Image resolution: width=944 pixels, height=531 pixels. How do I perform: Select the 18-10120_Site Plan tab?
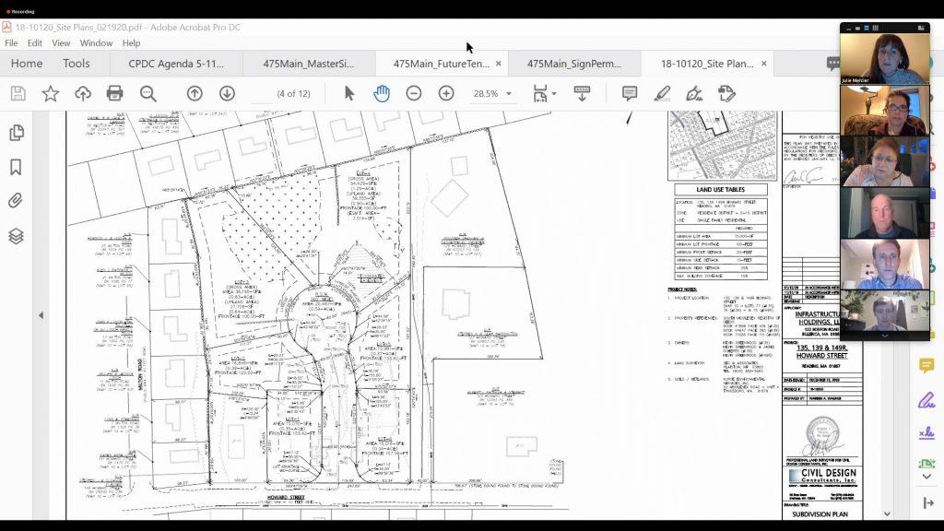coord(707,64)
